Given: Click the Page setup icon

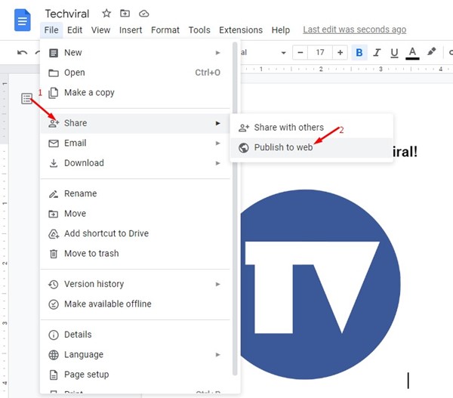Looking at the screenshot, I should point(54,375).
